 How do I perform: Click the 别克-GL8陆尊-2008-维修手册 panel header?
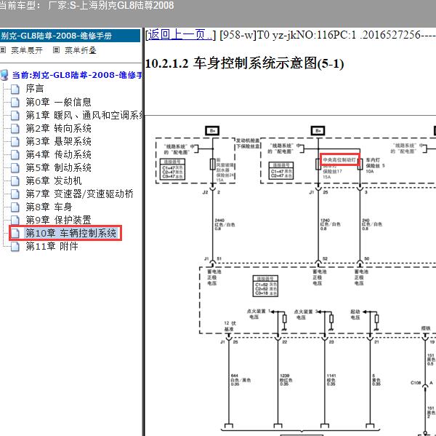click(70, 36)
